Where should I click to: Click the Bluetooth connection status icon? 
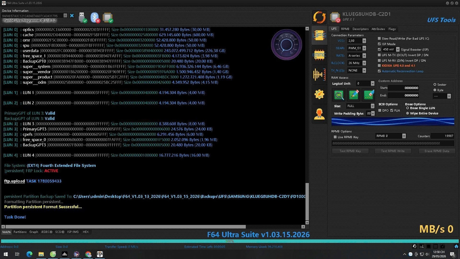coord(95,17)
